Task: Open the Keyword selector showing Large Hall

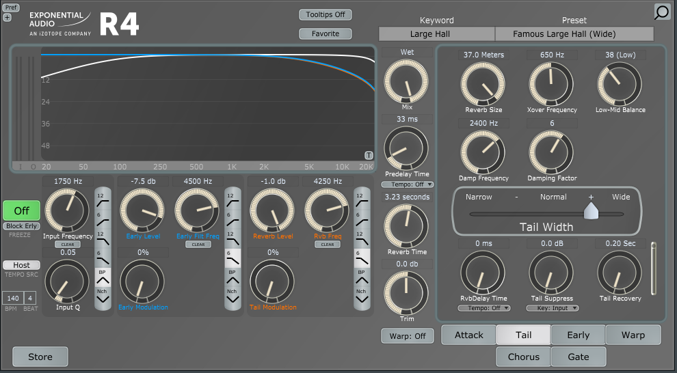Action: (436, 34)
